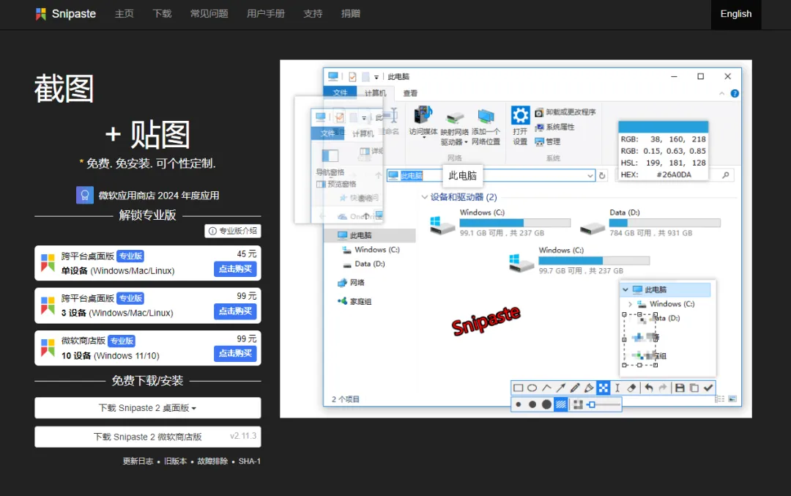Image resolution: width=791 pixels, height=496 pixels.
Task: Select the text tool in annotation toolbar
Action: pyautogui.click(x=617, y=388)
